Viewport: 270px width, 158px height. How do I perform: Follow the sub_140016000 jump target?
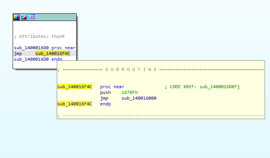[139, 98]
